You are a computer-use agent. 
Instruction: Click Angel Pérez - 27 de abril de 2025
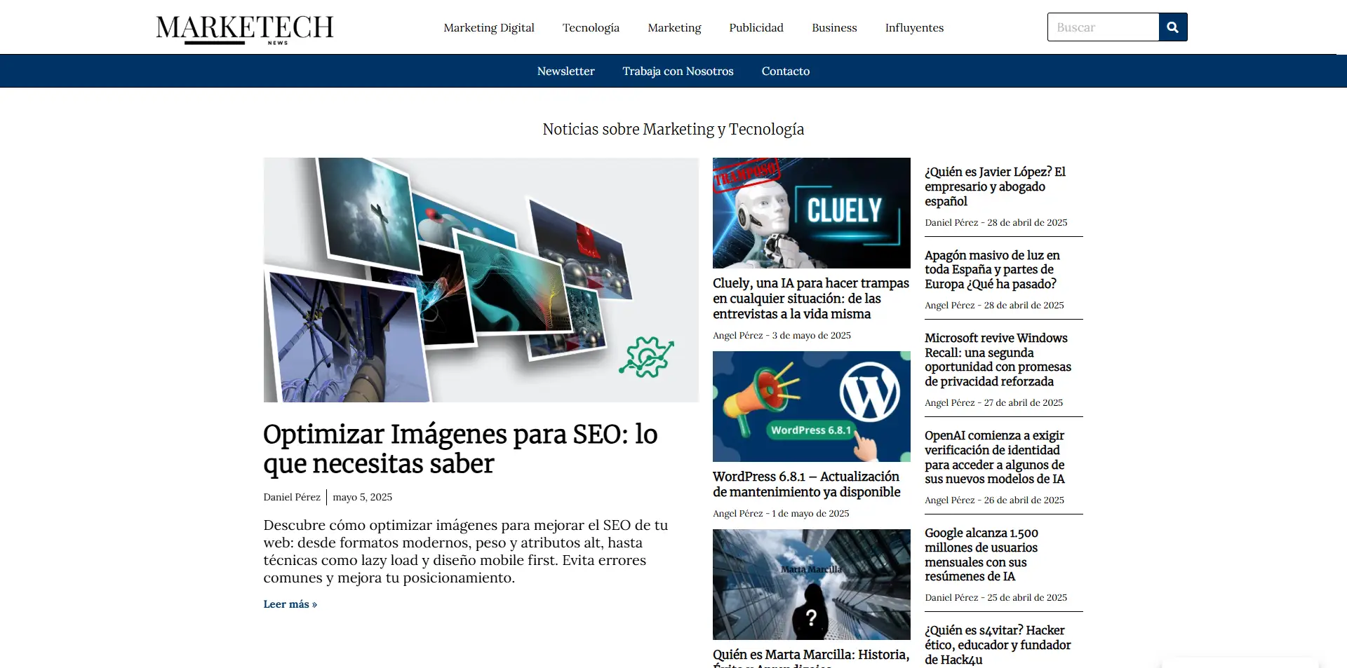[x=993, y=403]
